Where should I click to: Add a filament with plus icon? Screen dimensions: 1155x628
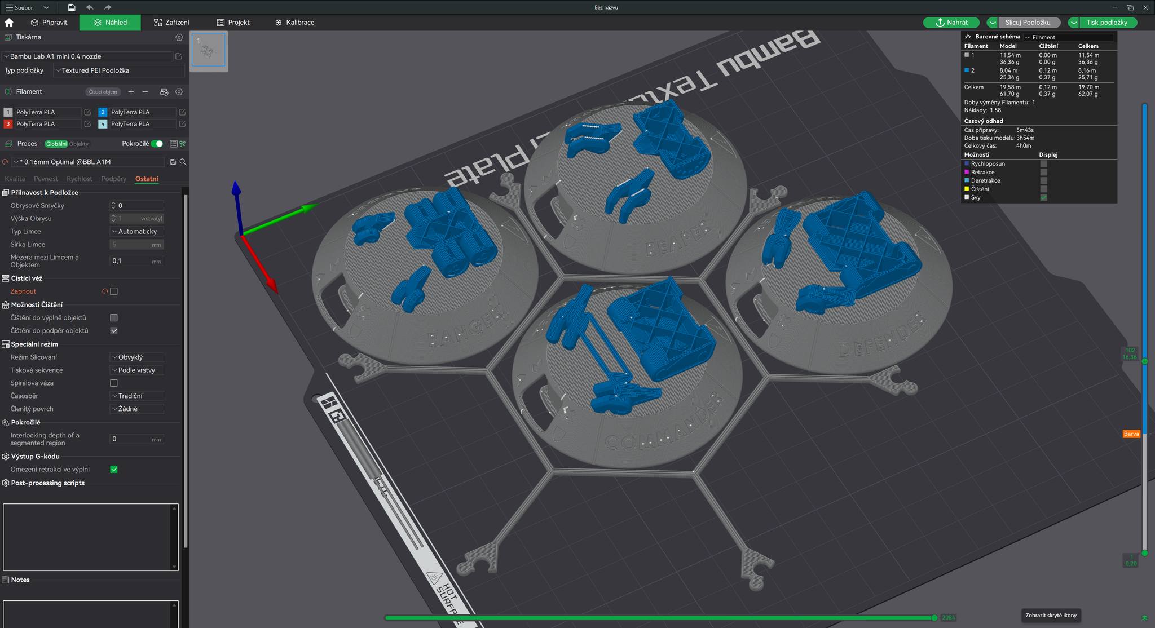pos(131,92)
